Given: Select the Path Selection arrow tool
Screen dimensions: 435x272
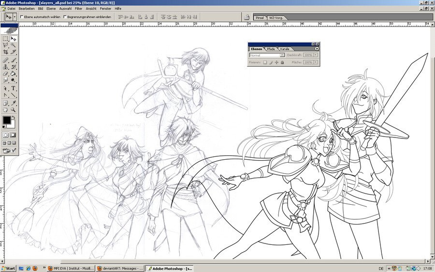Looking at the screenshot, I should click(5, 89).
